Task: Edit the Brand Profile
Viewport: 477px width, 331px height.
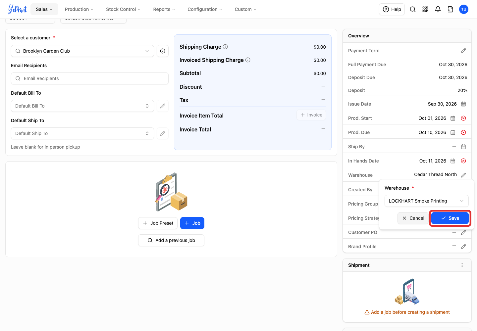Action: (463, 247)
